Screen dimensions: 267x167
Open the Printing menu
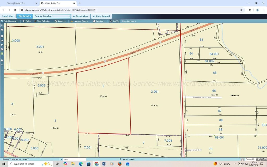coord(99,21)
